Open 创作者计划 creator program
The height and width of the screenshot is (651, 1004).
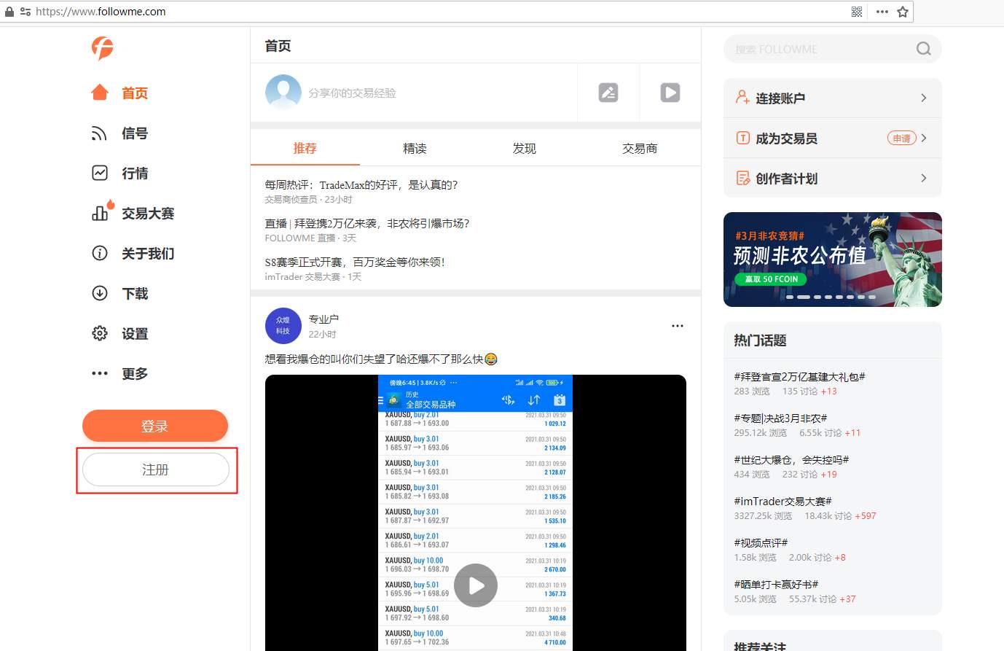point(833,178)
